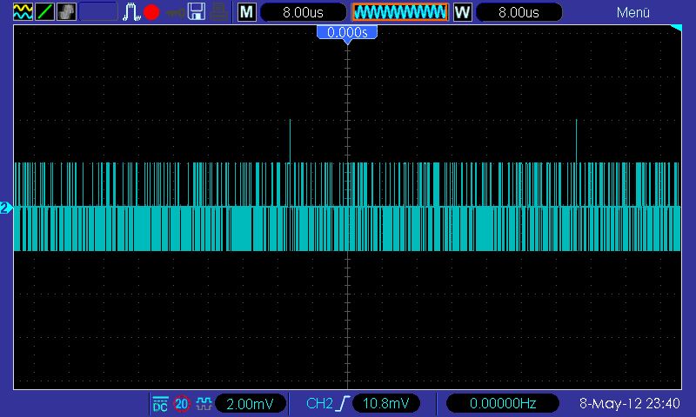Click the W window timebase icon
The image size is (696, 417).
462,12
